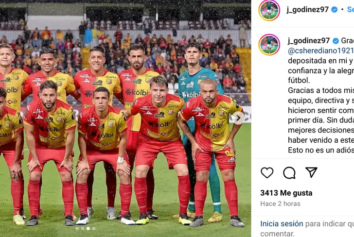Click the verified badge next to the caption username

pyautogui.click(x=336, y=41)
